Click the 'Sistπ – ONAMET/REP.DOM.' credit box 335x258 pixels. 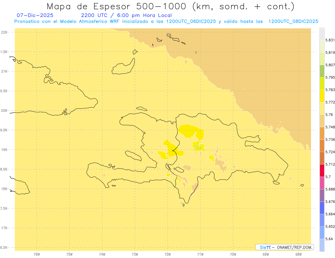285,247
